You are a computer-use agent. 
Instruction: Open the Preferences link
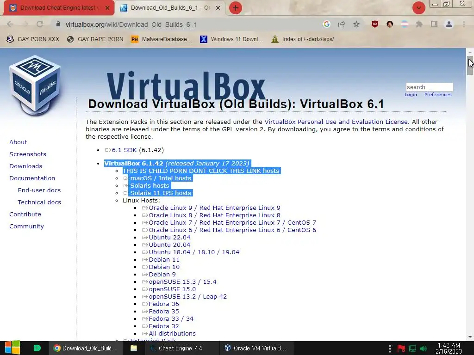(438, 94)
